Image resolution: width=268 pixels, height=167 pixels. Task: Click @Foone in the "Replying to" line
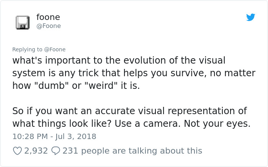pos(55,49)
